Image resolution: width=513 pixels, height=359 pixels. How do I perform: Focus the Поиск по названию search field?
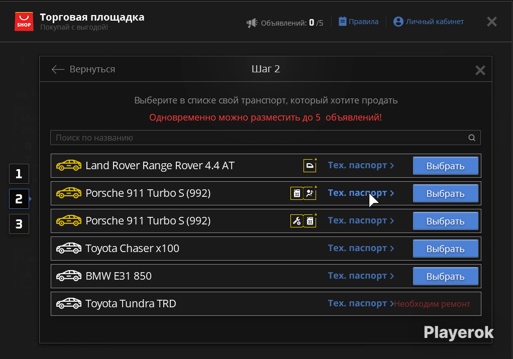coord(265,138)
